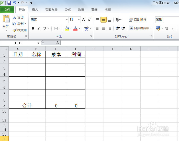Switch to the 视图 (View) tab

pos(108,10)
